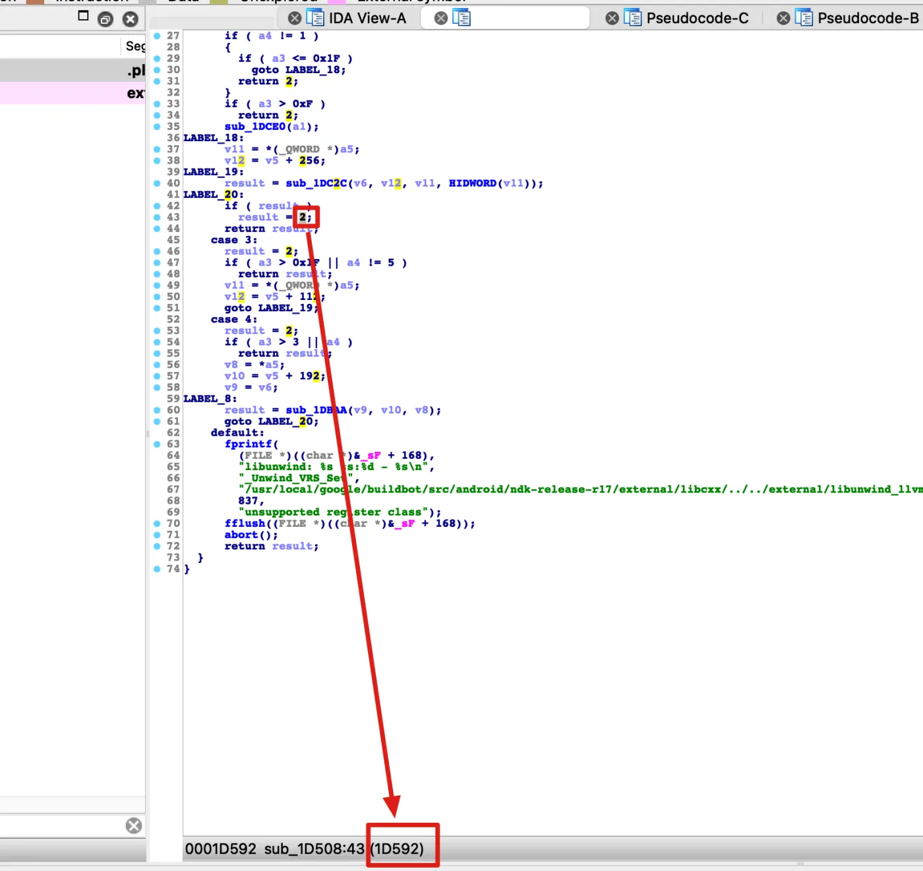
Task: Click the Pseudocode-B tab's document icon
Action: click(x=804, y=18)
